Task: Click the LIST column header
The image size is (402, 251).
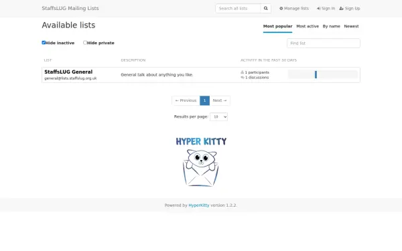Action: click(48, 60)
